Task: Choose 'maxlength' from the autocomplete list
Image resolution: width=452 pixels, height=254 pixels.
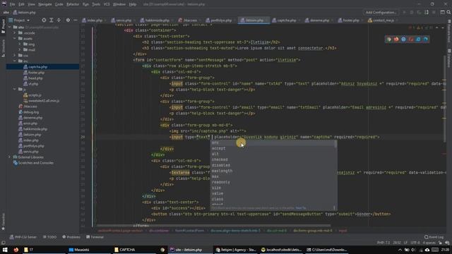Action: pos(273,171)
